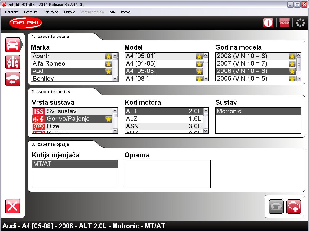
Task: Open the Datoteka menu
Action: [12, 12]
